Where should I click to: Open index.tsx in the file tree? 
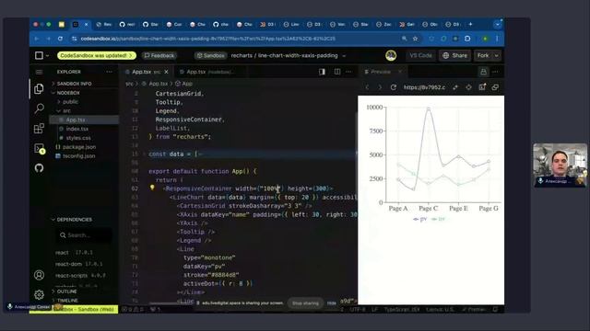coord(77,129)
